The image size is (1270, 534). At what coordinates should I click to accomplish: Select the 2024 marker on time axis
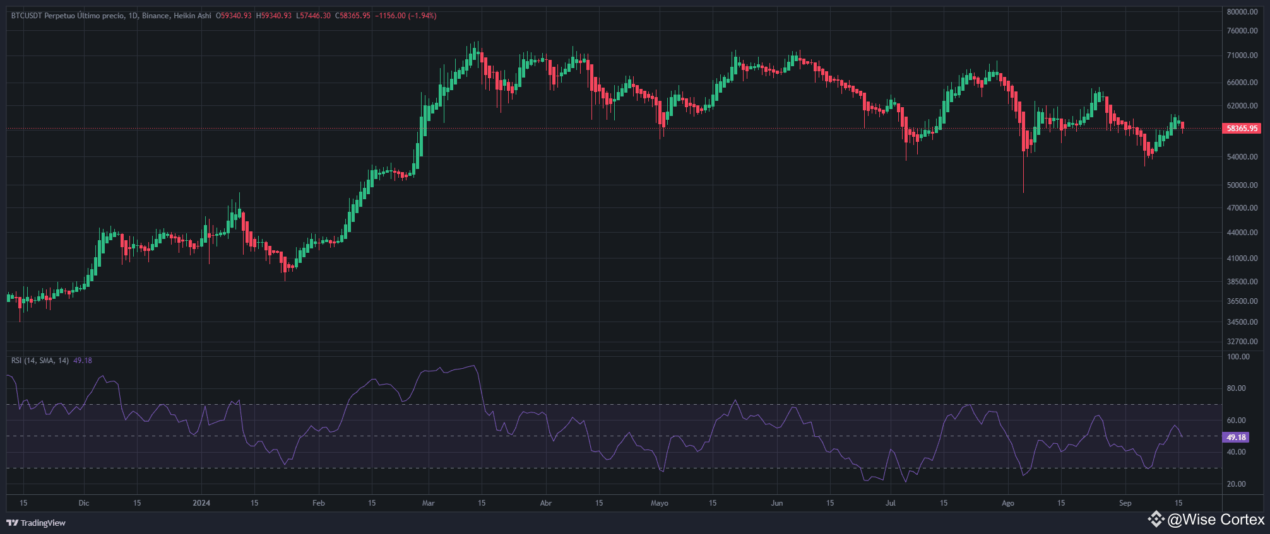(x=201, y=503)
